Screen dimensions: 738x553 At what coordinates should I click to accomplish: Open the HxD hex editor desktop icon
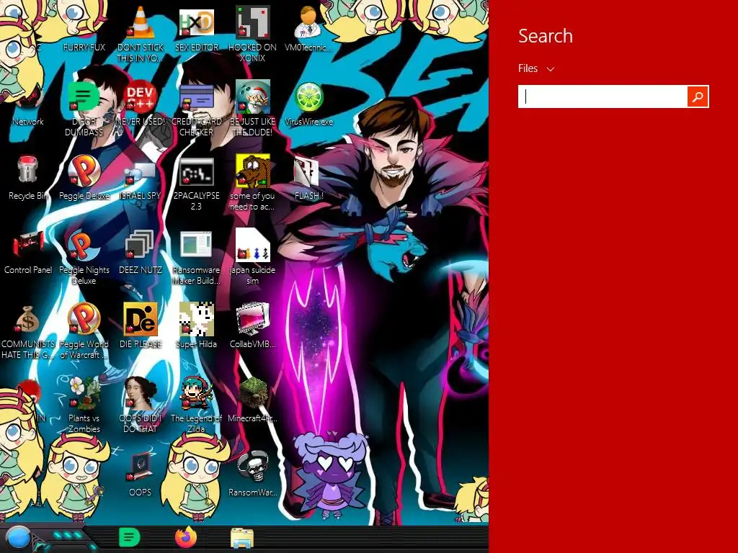coord(196,22)
